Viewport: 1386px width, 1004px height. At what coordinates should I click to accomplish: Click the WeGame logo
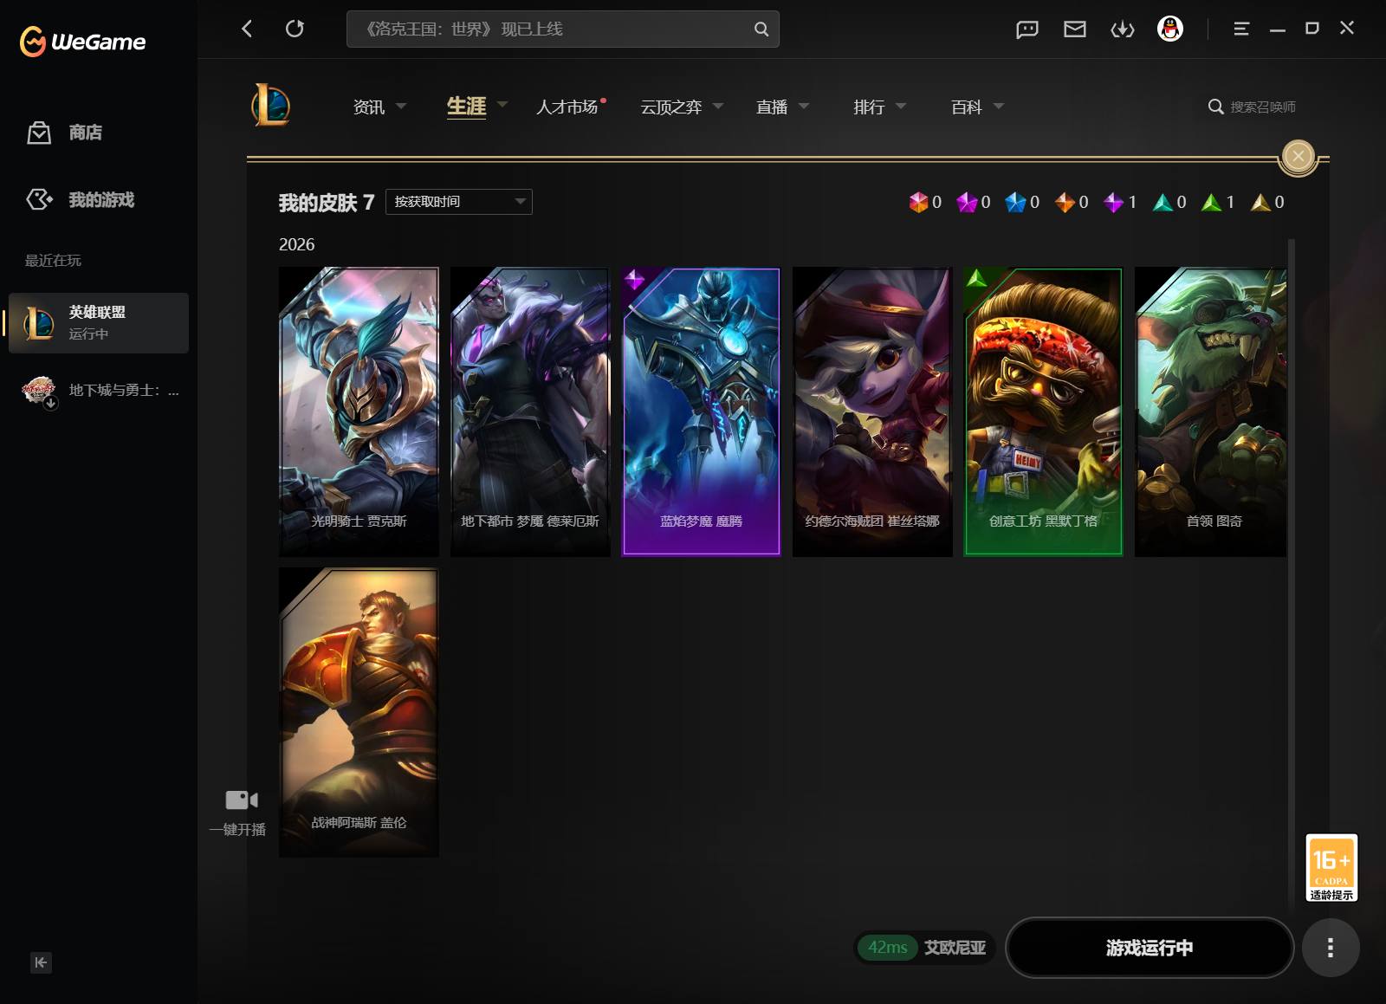coord(83,41)
